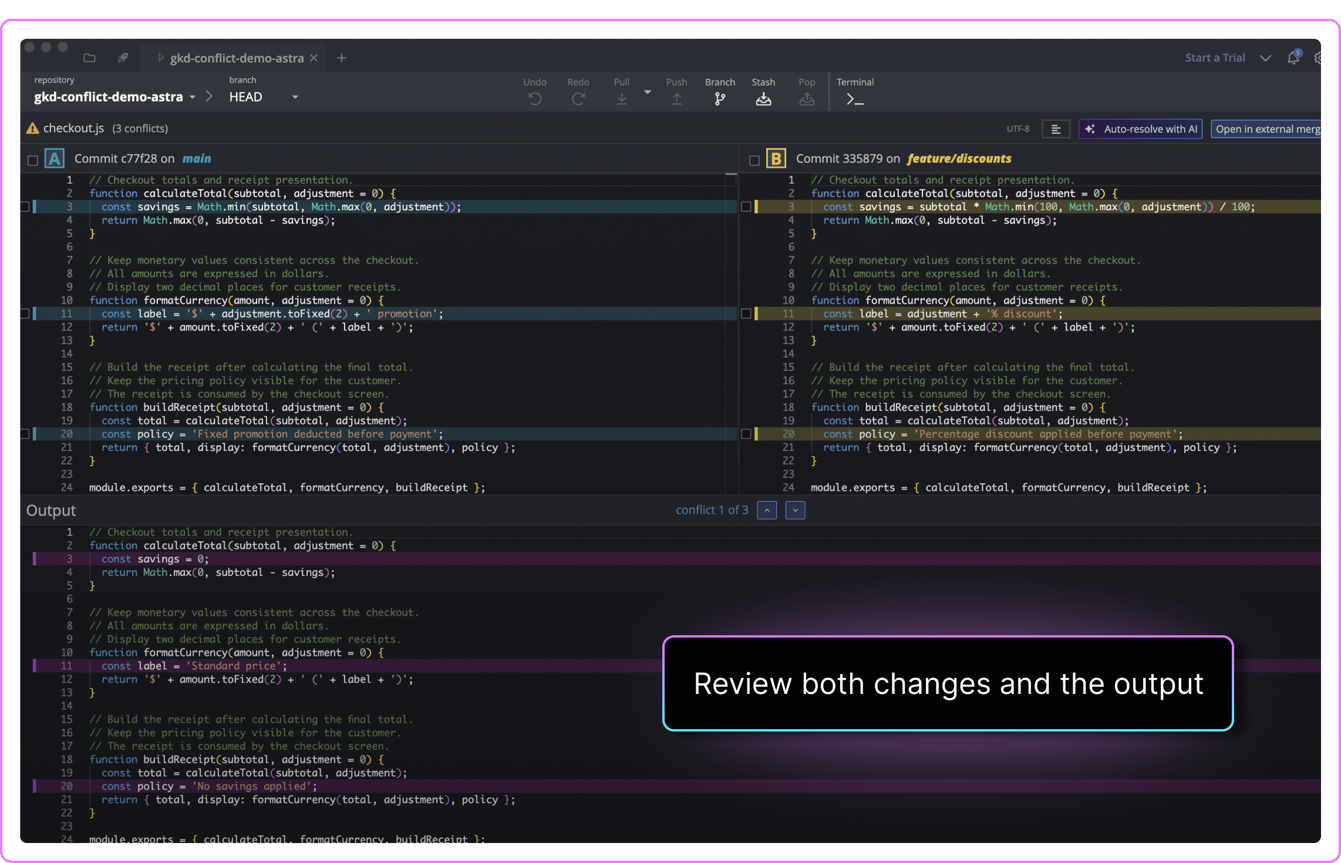The image size is (1341, 863).
Task: Click the UTF-8 encoding label
Action: (x=1017, y=129)
